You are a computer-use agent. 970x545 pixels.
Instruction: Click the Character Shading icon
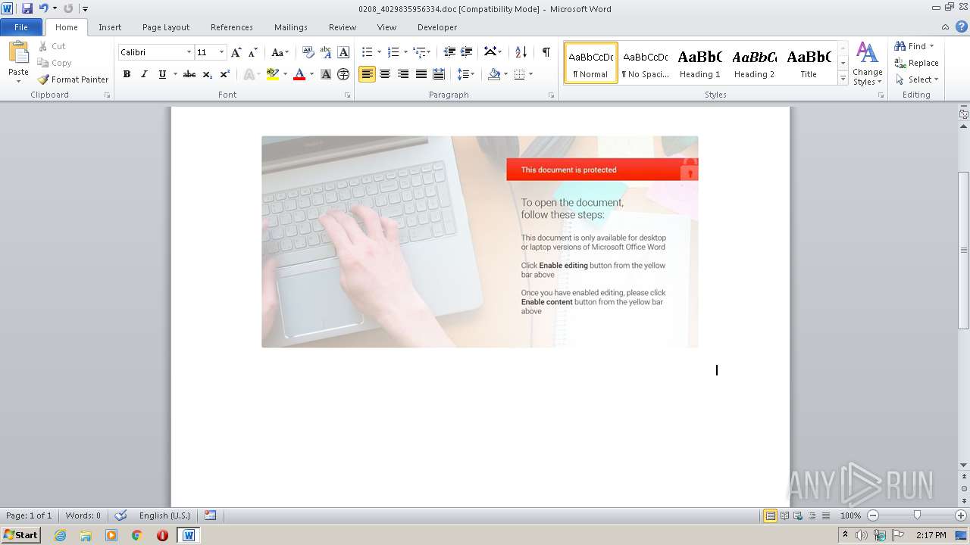click(326, 74)
